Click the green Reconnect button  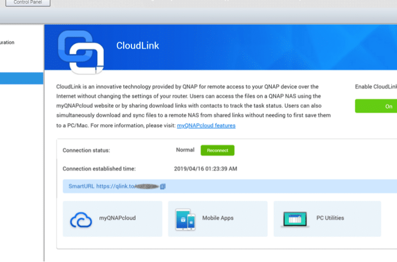click(x=217, y=150)
